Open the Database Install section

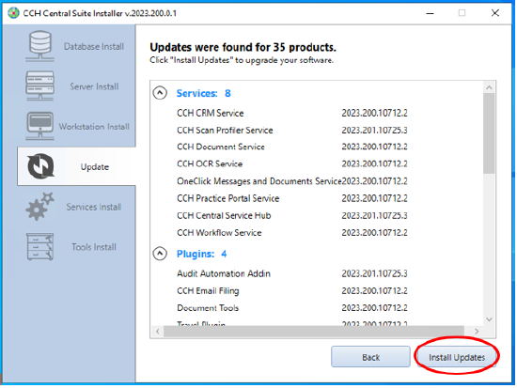[x=94, y=46]
